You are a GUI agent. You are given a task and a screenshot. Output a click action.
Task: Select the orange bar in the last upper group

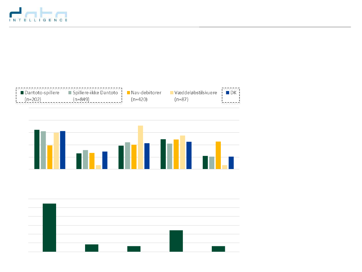click(218, 155)
